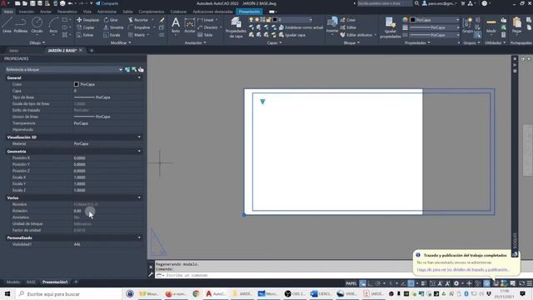Open plot and publish details link
533x300 pixels.
pyautogui.click(x=463, y=269)
